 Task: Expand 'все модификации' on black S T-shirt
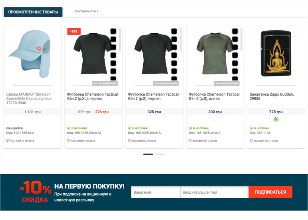click(166, 83)
